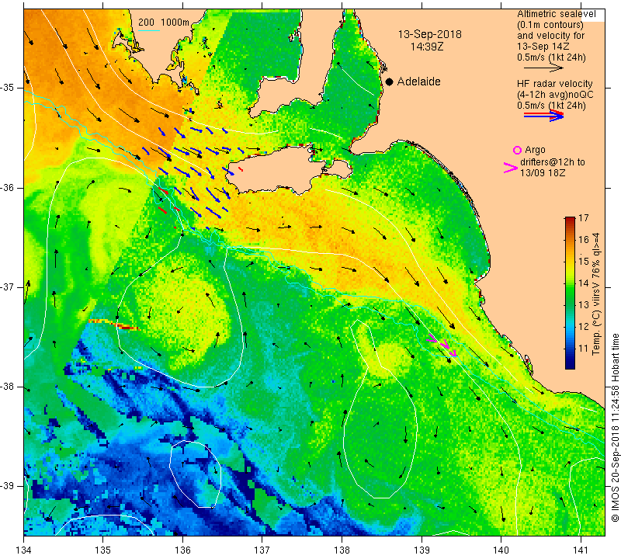Click the '137' longitude axis label
The image size is (621, 559).
262,550
